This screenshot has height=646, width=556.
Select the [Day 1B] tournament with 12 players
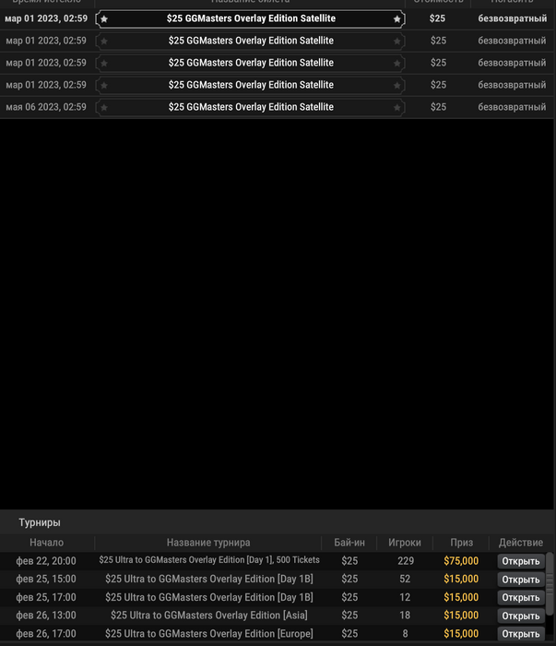point(209,597)
